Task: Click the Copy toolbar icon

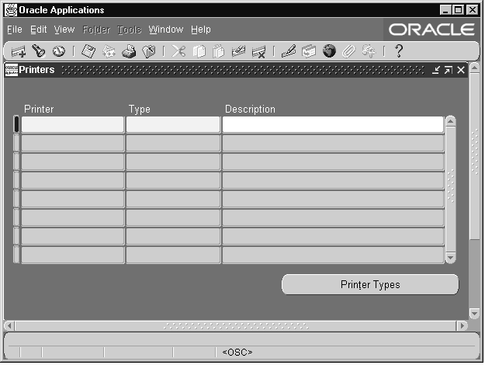Action: click(199, 51)
